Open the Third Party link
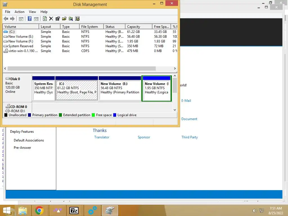The width and height of the screenshot is (288, 216). click(190, 137)
